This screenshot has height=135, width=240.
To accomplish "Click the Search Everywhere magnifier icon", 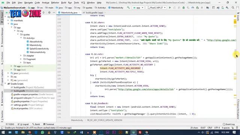I will [x=233, y=7].
